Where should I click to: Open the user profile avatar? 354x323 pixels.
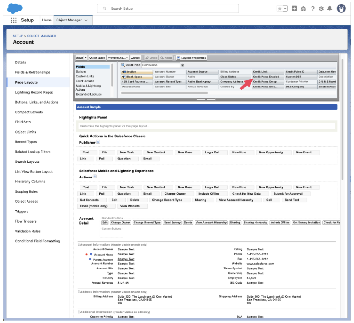point(341,9)
